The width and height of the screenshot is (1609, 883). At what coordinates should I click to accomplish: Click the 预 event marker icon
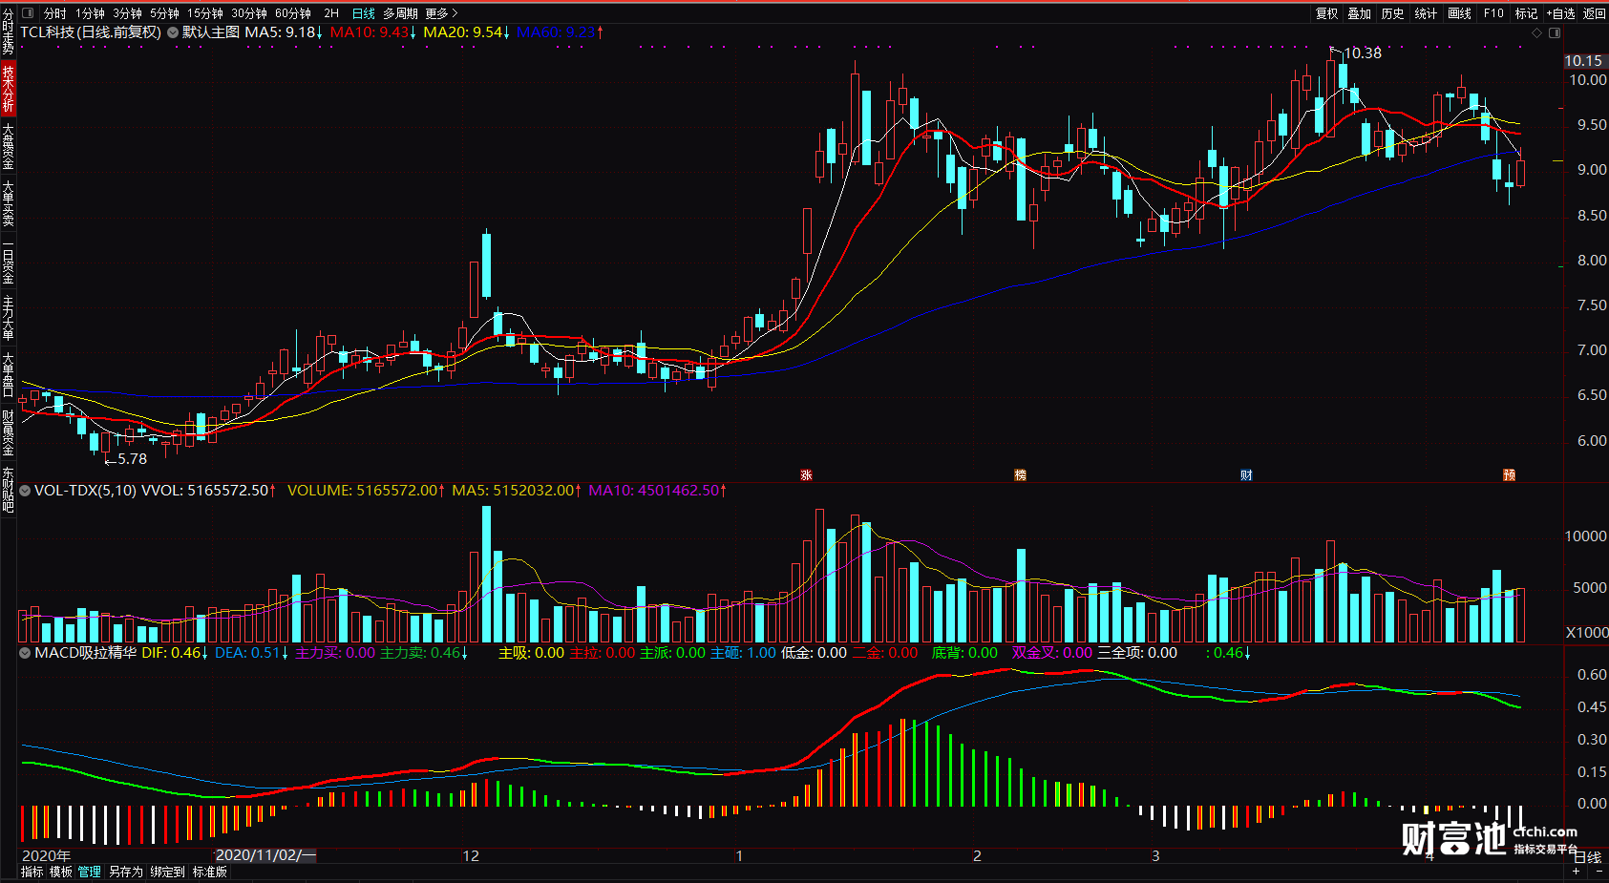click(x=1509, y=474)
